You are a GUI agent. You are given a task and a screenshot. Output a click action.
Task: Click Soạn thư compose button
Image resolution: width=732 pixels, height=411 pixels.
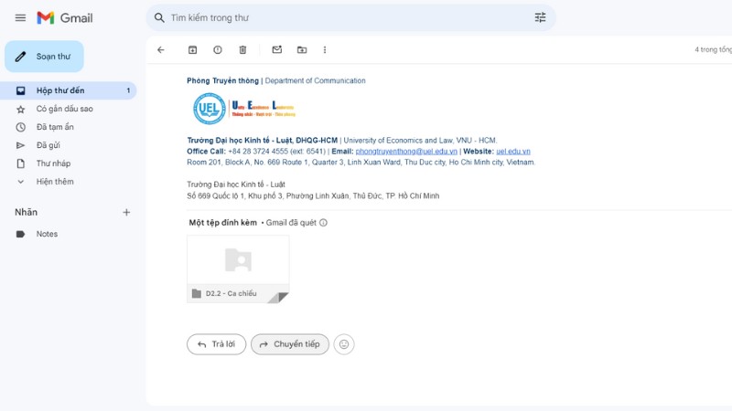(44, 57)
